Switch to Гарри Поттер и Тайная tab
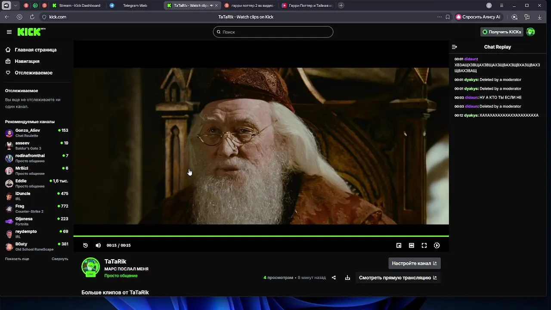551x310 pixels. coord(307,6)
